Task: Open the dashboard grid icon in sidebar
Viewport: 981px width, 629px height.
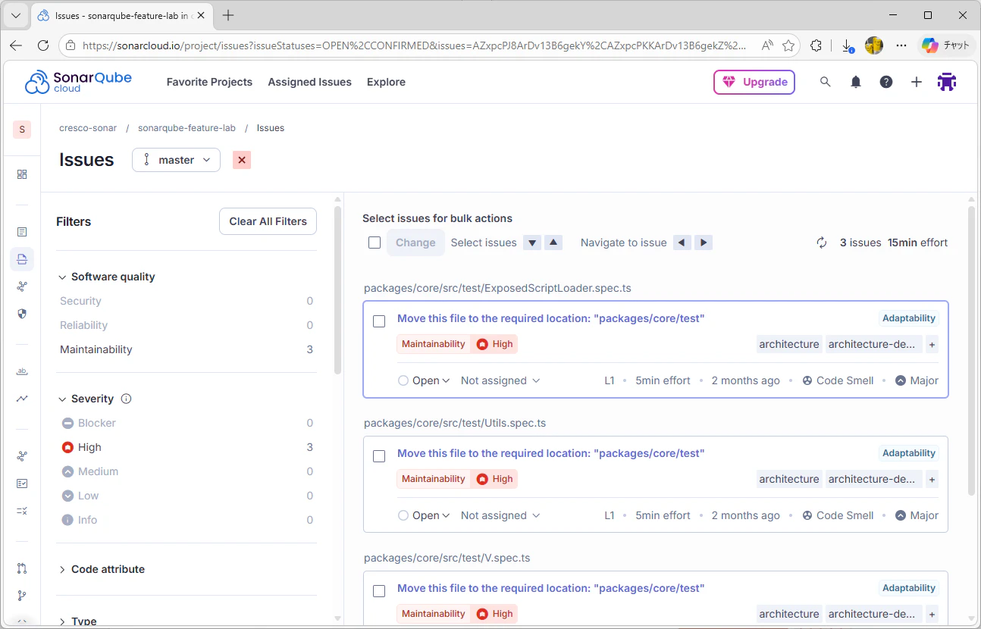Action: click(22, 174)
